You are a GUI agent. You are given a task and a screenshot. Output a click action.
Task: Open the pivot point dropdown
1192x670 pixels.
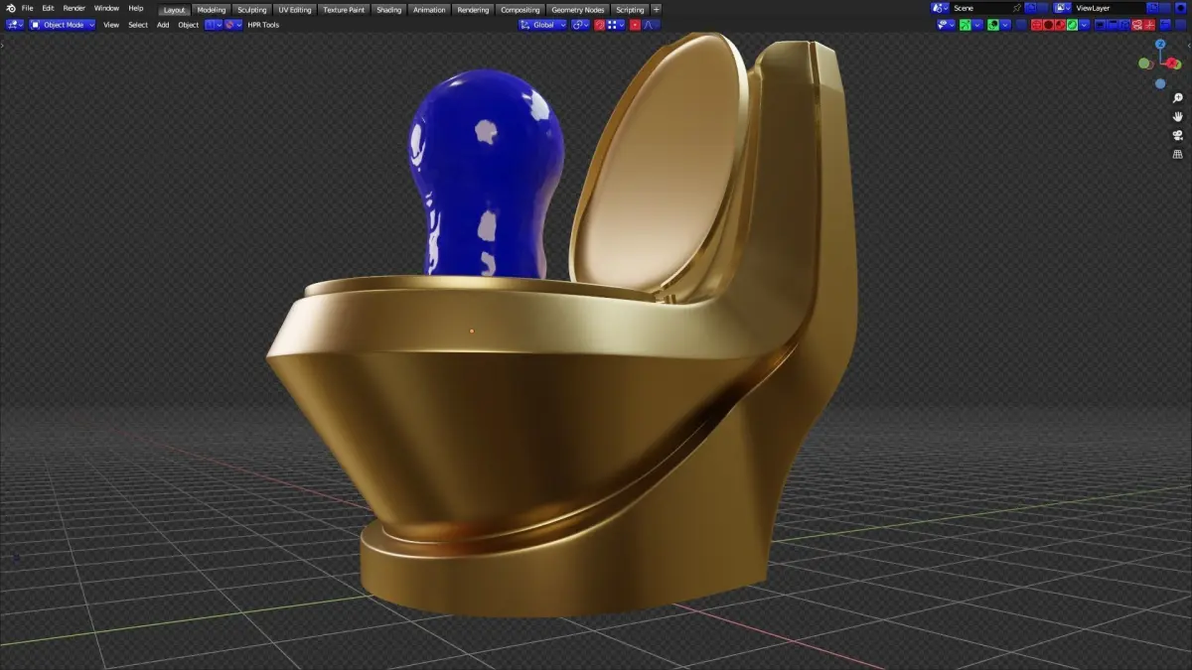point(580,25)
